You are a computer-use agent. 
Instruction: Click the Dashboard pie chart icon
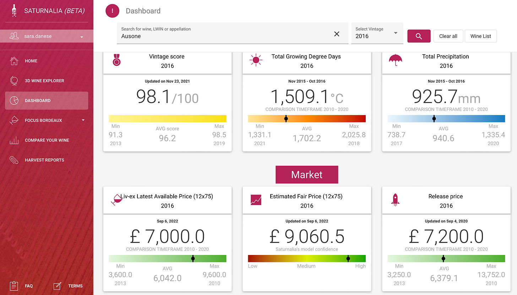pos(14,101)
